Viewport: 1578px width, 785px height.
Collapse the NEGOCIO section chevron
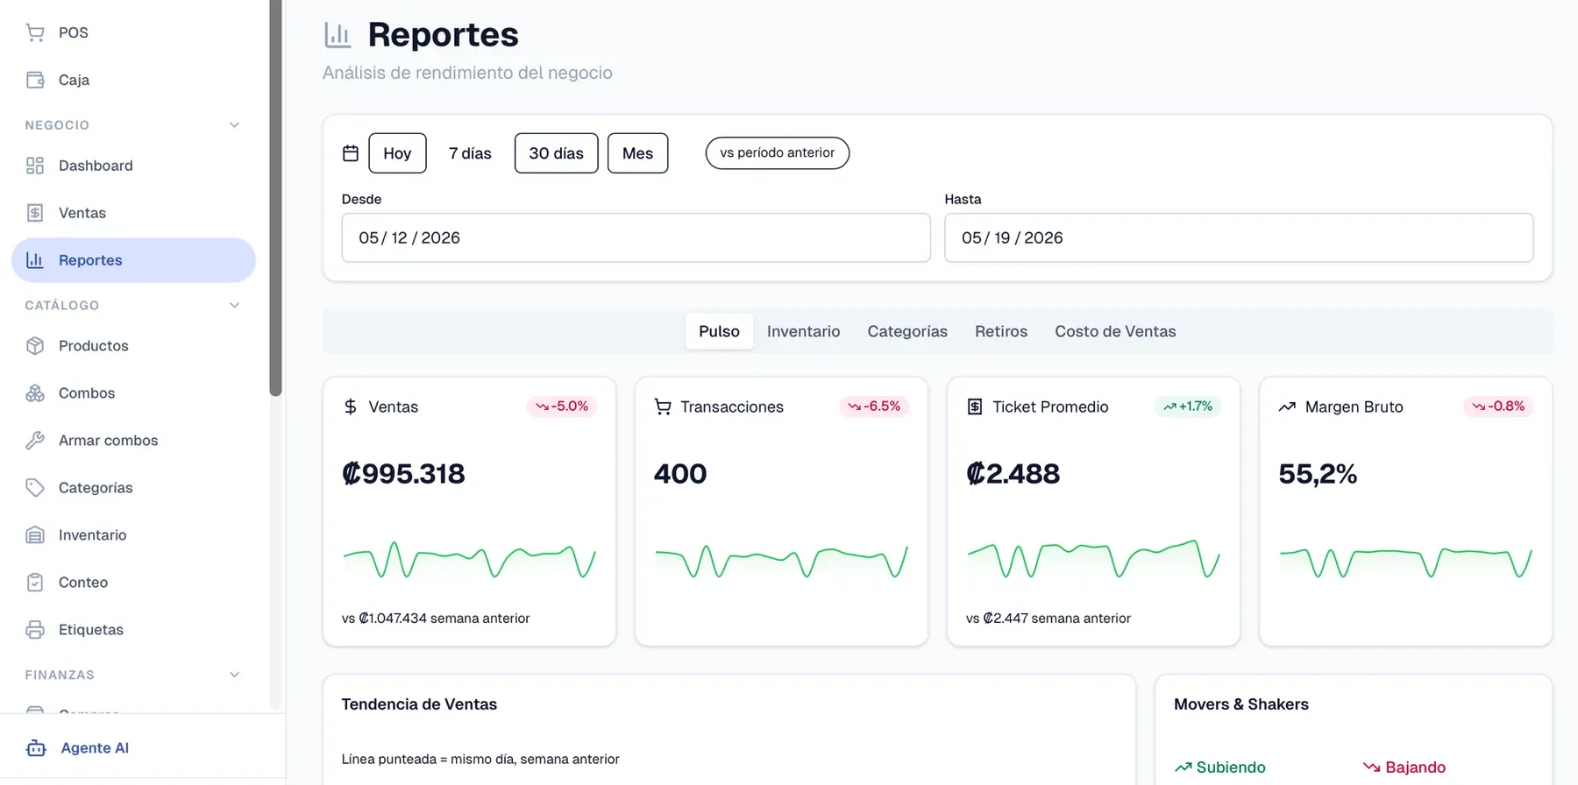coord(234,125)
